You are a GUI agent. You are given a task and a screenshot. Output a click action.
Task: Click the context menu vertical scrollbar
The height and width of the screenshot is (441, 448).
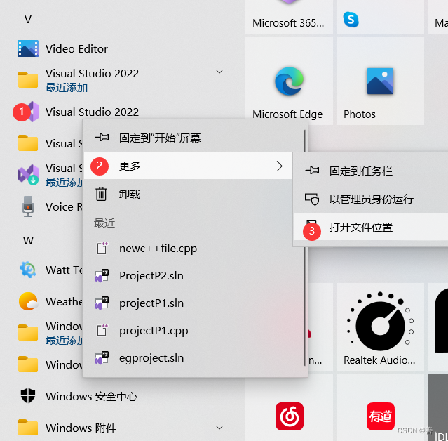(305, 248)
